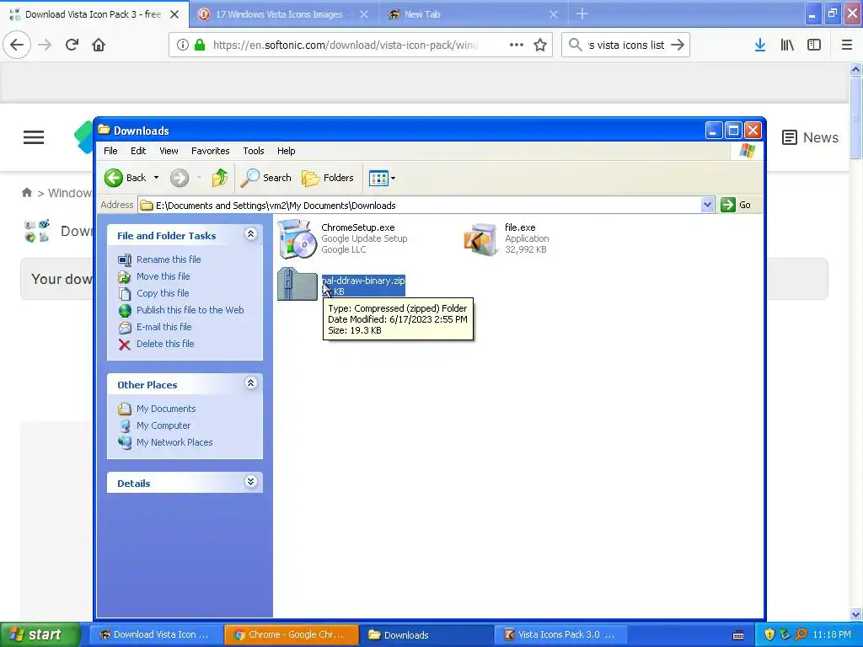Select the file.exe application icon
This screenshot has height=647, width=863.
480,238
